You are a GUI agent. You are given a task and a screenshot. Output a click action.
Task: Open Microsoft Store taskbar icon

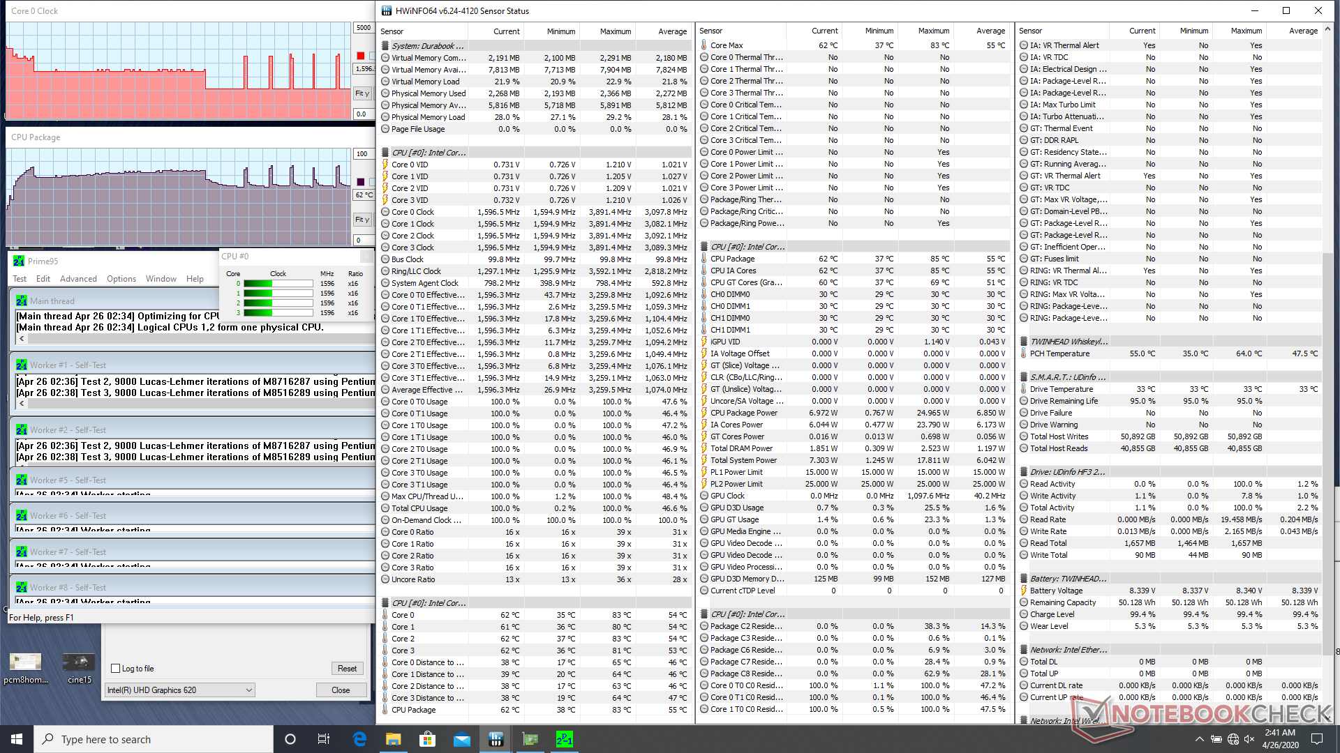427,739
